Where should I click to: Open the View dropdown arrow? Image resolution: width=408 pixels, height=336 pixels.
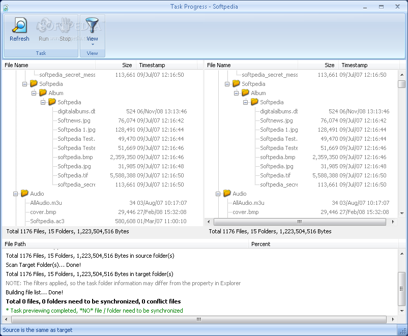(x=93, y=44)
